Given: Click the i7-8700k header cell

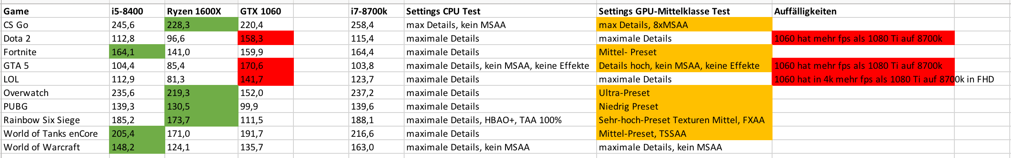Looking at the screenshot, I should (376, 11).
